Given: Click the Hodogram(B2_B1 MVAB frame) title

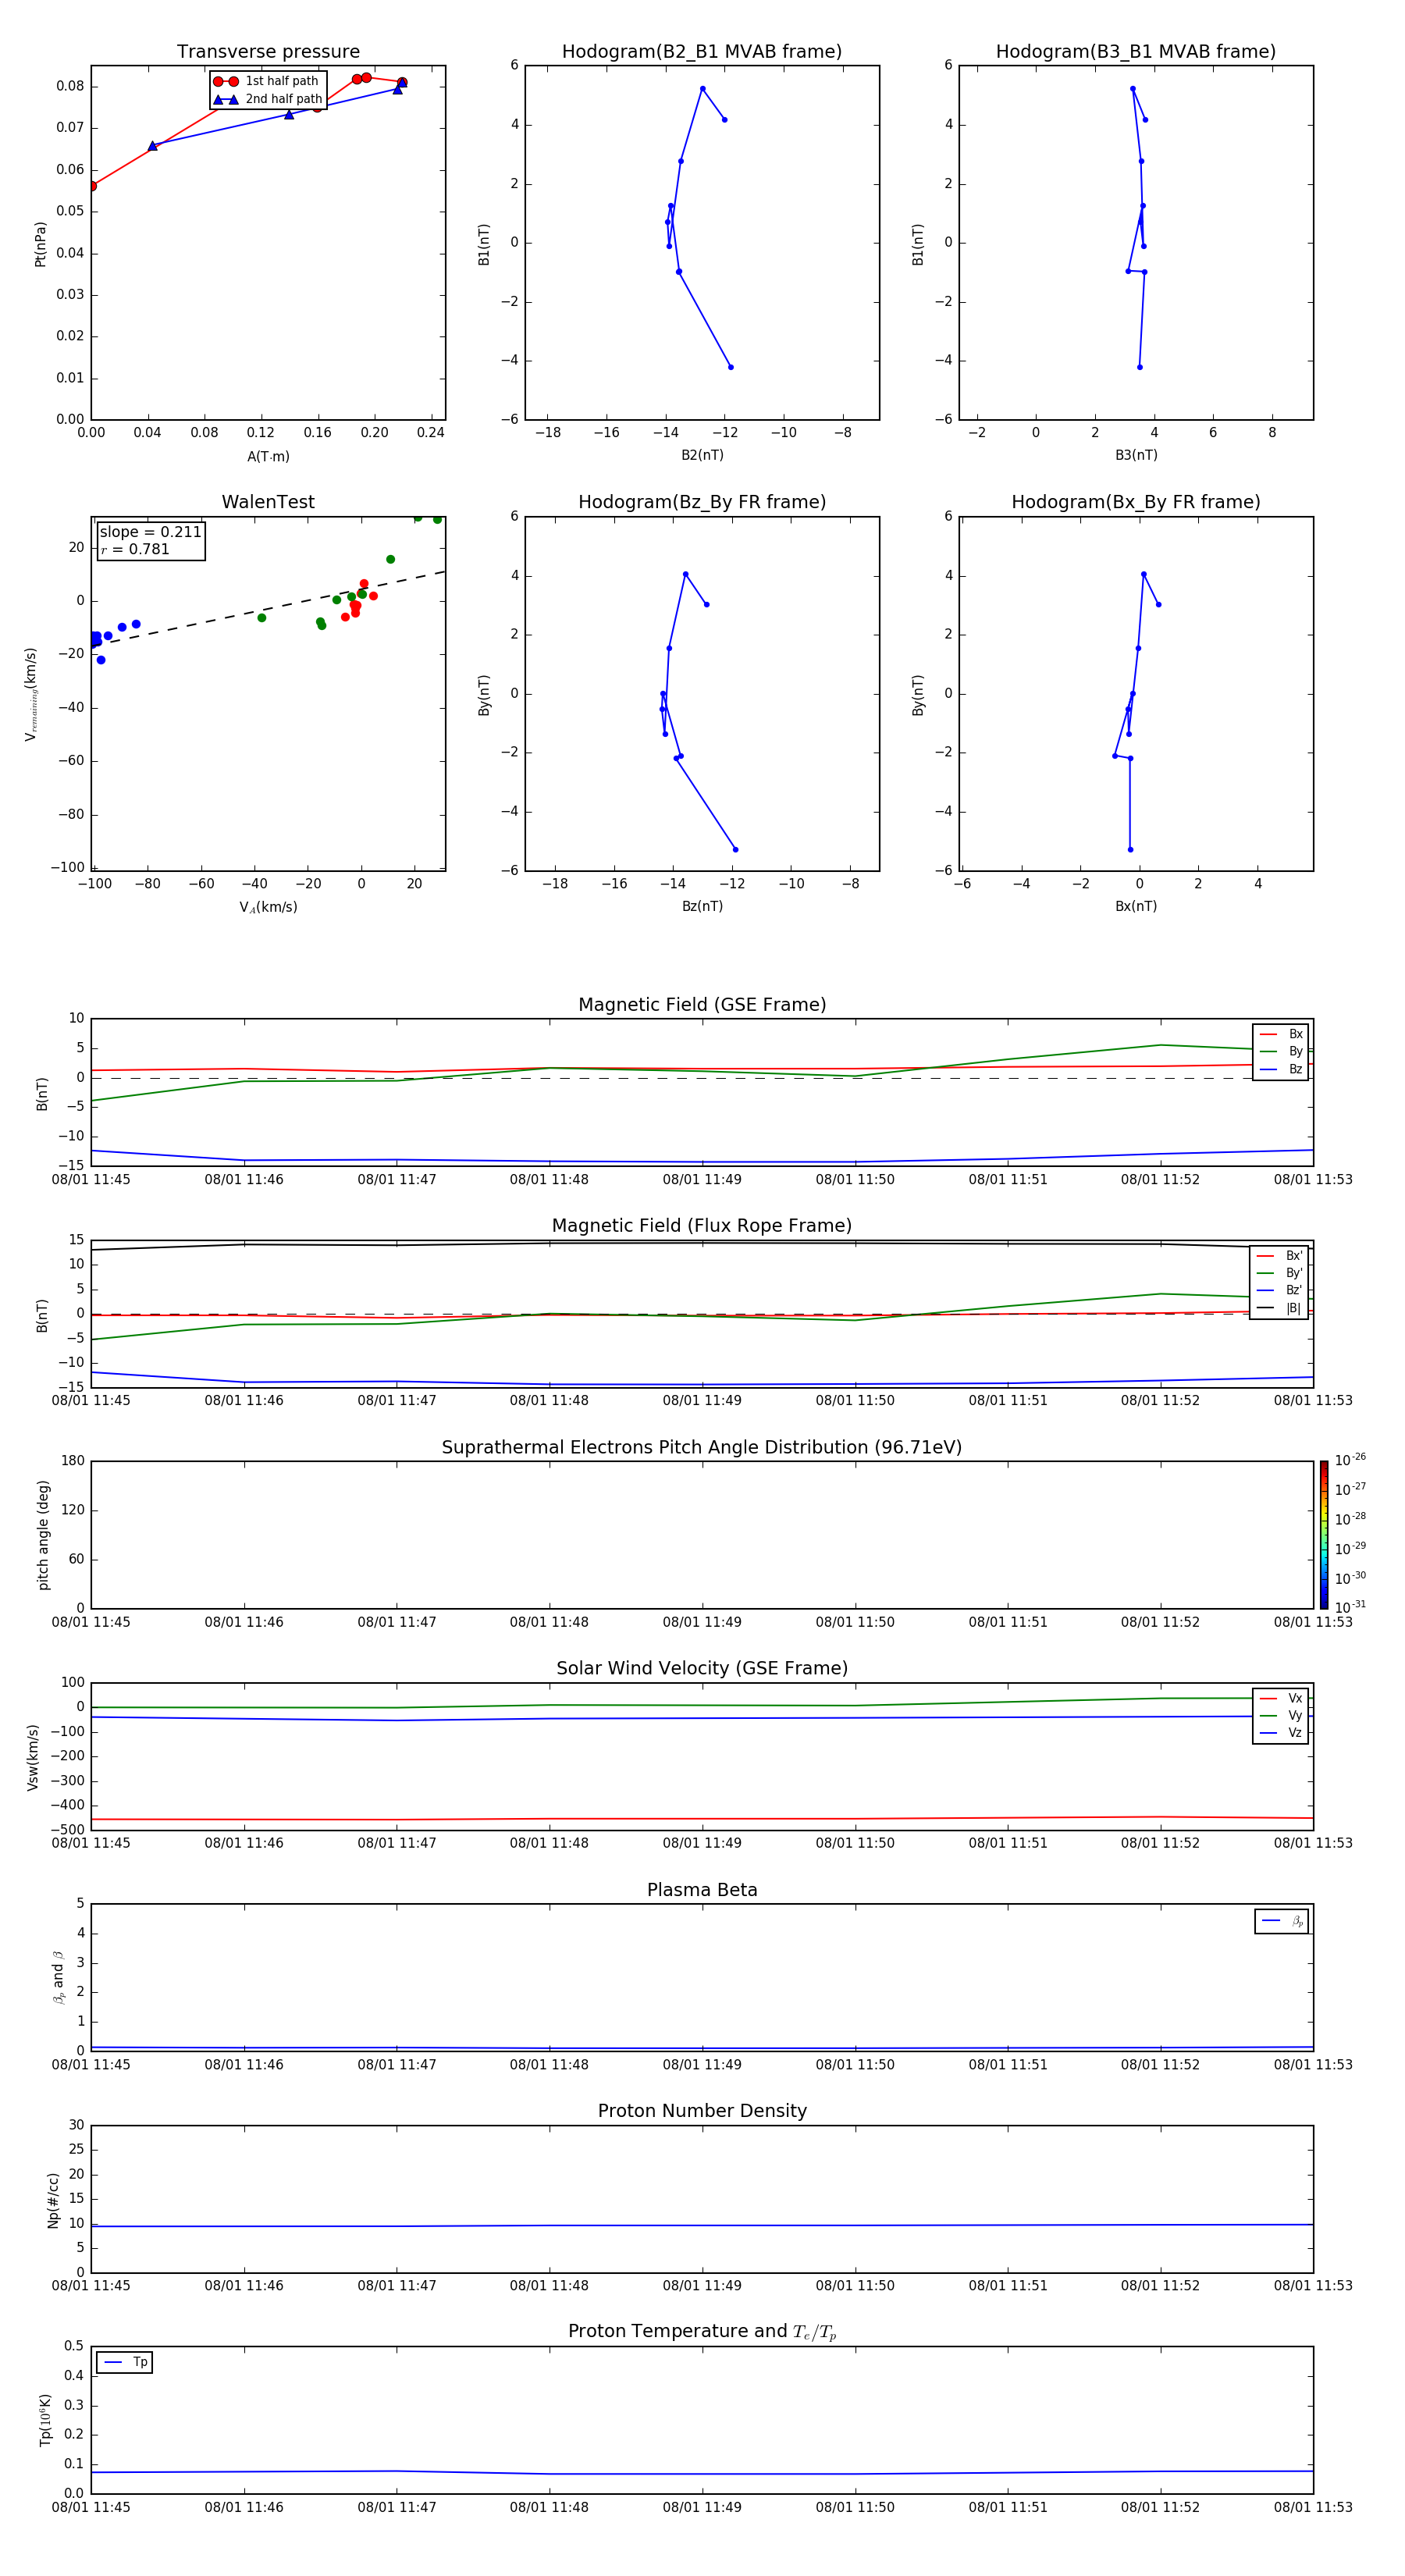Looking at the screenshot, I should pyautogui.click(x=701, y=52).
